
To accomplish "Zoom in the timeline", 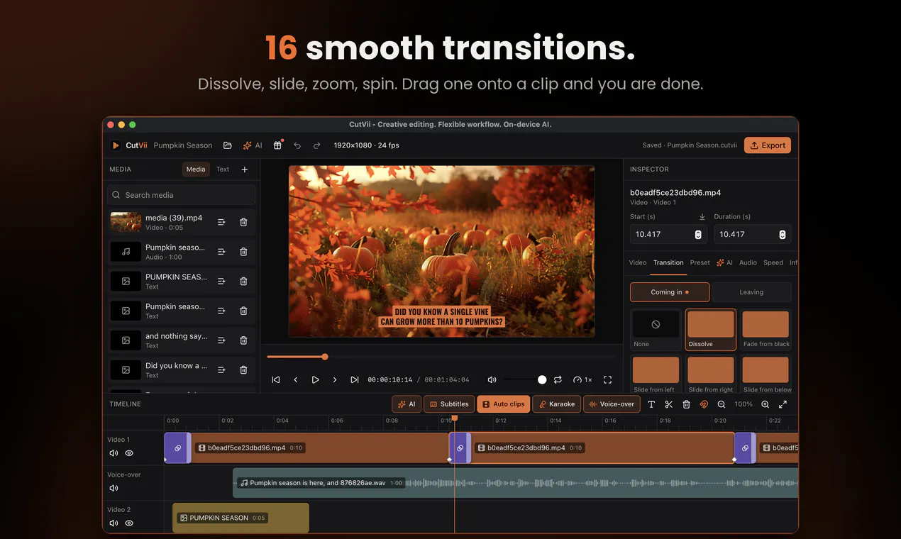I will [765, 404].
